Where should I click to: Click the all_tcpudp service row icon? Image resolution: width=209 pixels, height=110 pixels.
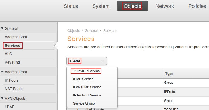[86, 109]
